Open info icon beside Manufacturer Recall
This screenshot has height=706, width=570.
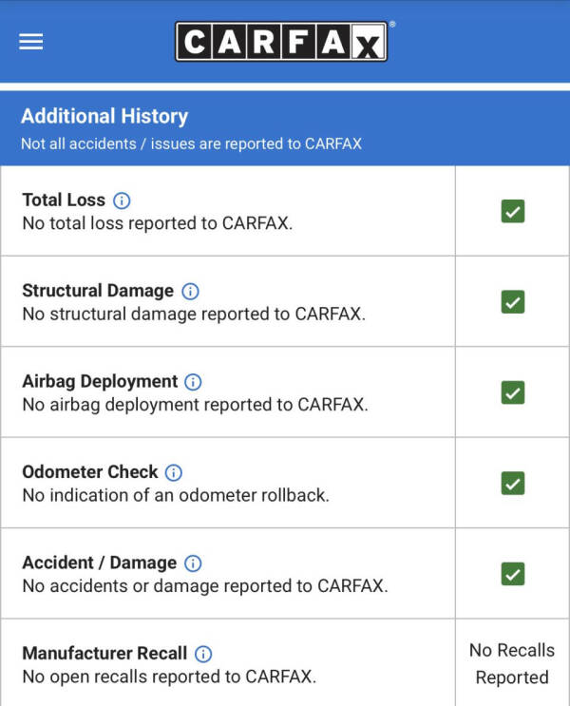(203, 654)
